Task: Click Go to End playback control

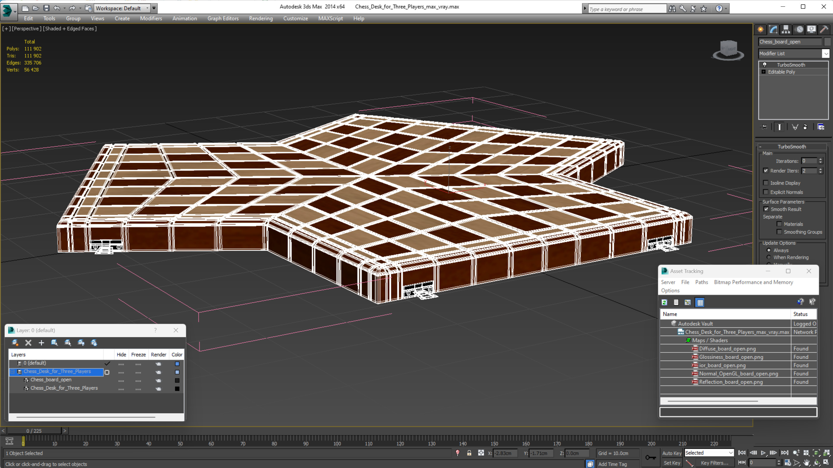Action: (x=785, y=453)
